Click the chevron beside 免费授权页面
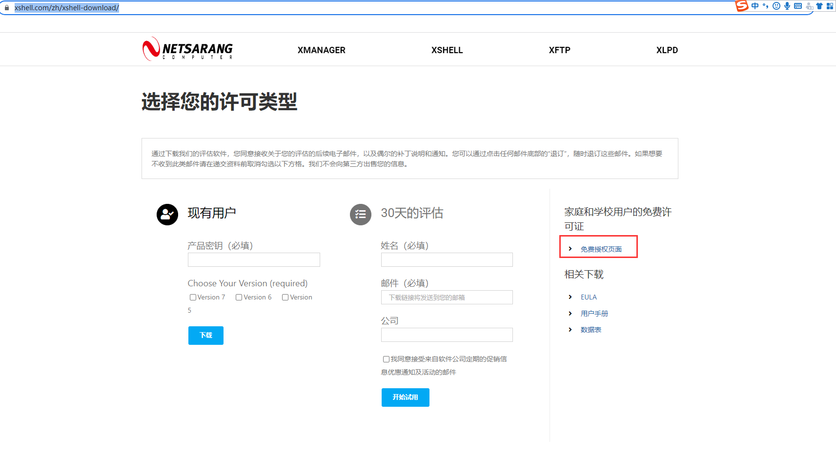This screenshot has width=836, height=457. (570, 249)
